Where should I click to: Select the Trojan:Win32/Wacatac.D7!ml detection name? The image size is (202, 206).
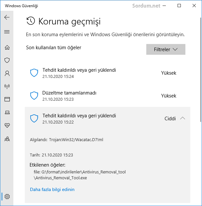click(x=76, y=140)
